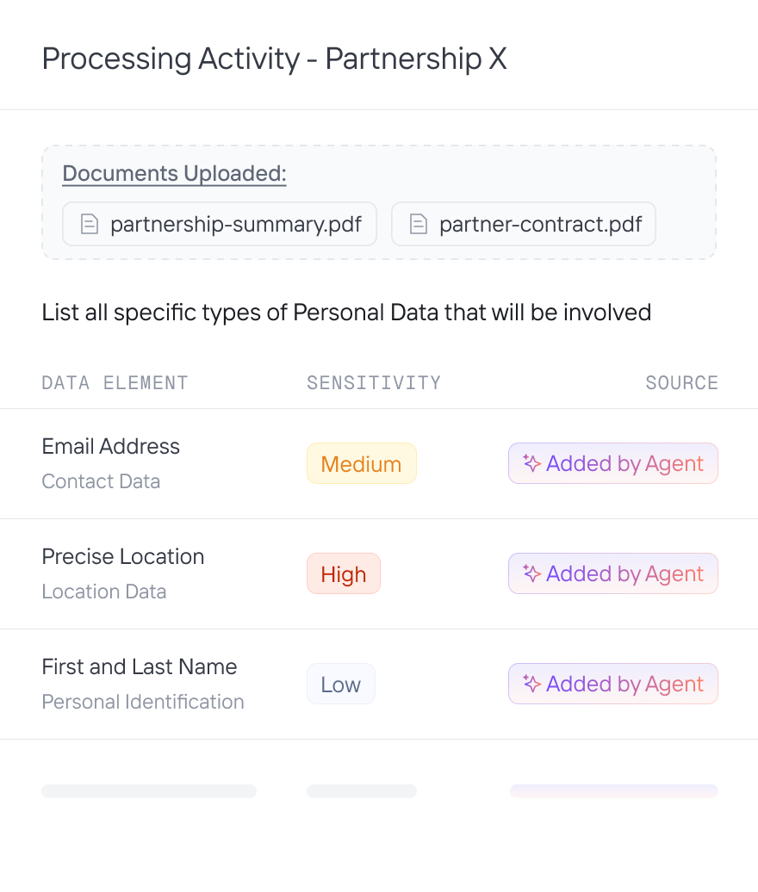Image resolution: width=758 pixels, height=892 pixels.
Task: Click the Documents Uploaded link
Action: pyautogui.click(x=174, y=174)
